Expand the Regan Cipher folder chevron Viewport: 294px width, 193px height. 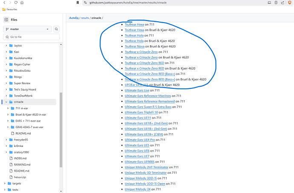[x=6, y=64]
